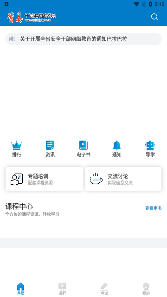This screenshot has width=167, height=297.
Task: Tap the no-SIM signal status icon
Action: click(x=144, y=4)
